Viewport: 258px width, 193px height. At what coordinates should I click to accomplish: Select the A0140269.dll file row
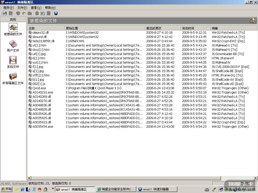click(142, 96)
